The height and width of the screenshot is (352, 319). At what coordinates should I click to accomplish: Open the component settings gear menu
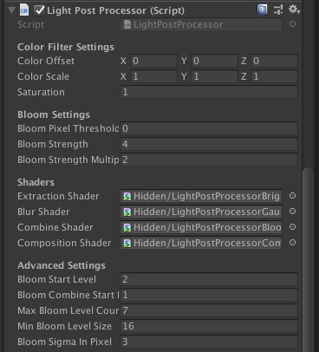(x=294, y=10)
